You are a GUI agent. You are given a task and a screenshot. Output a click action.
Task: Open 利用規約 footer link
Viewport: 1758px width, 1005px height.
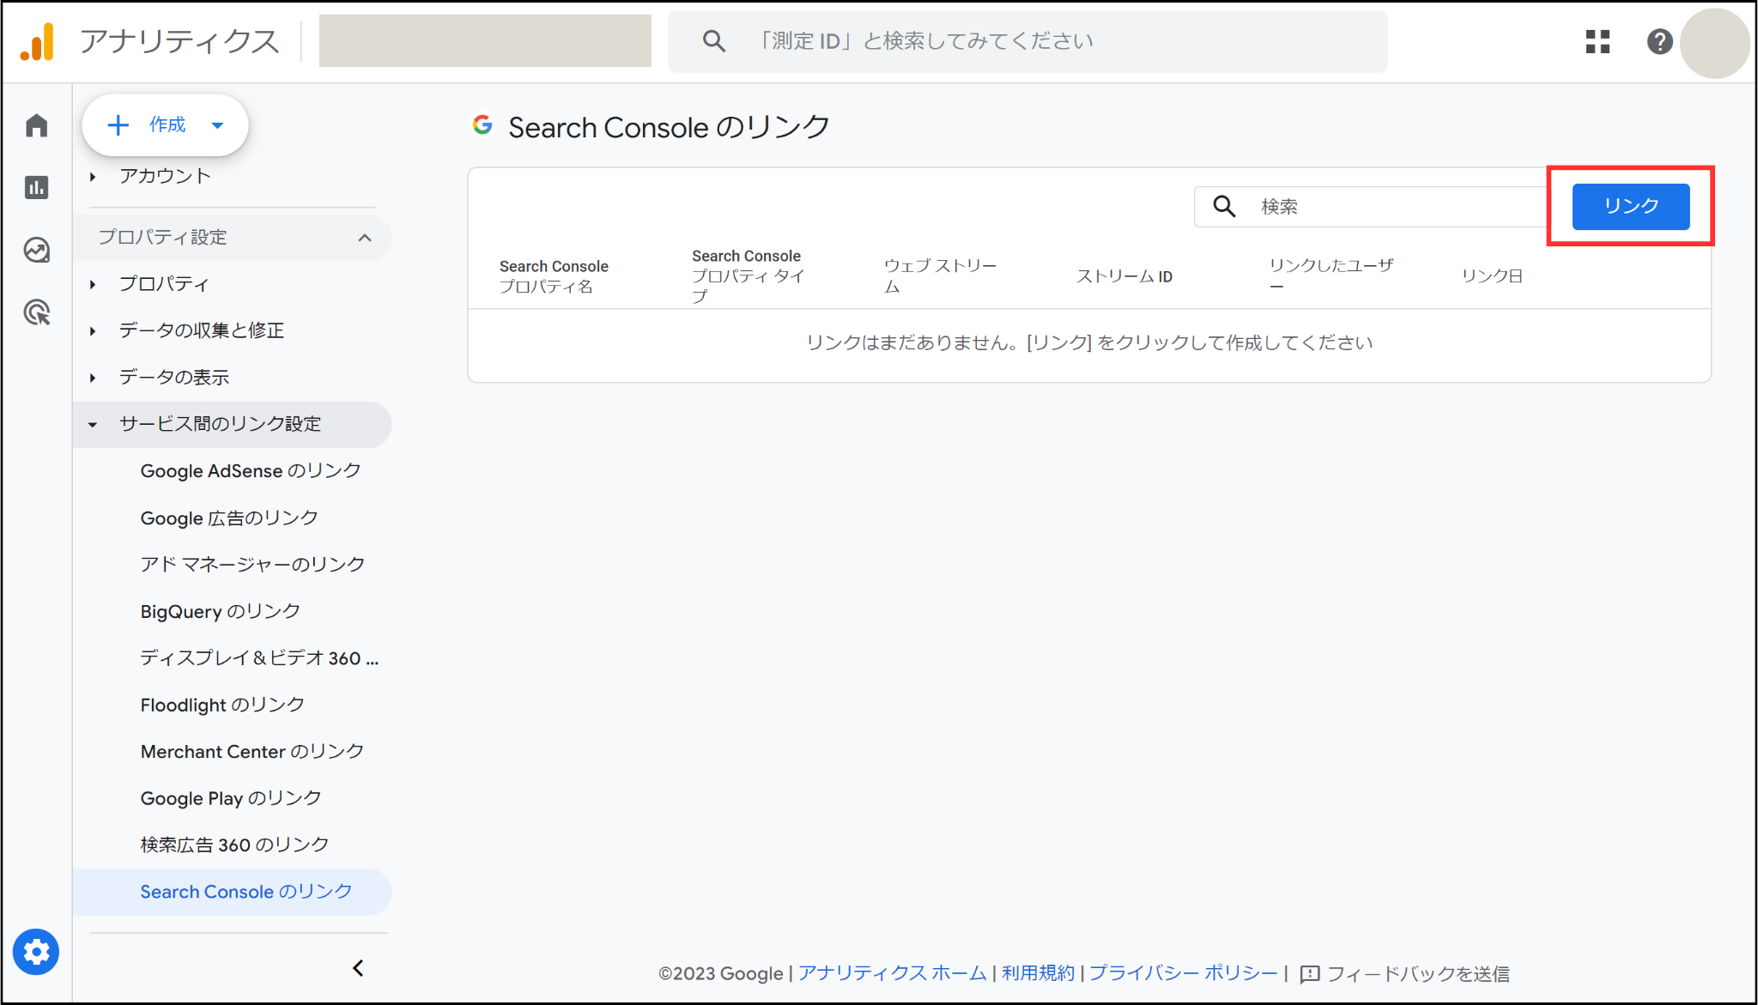pos(1038,973)
